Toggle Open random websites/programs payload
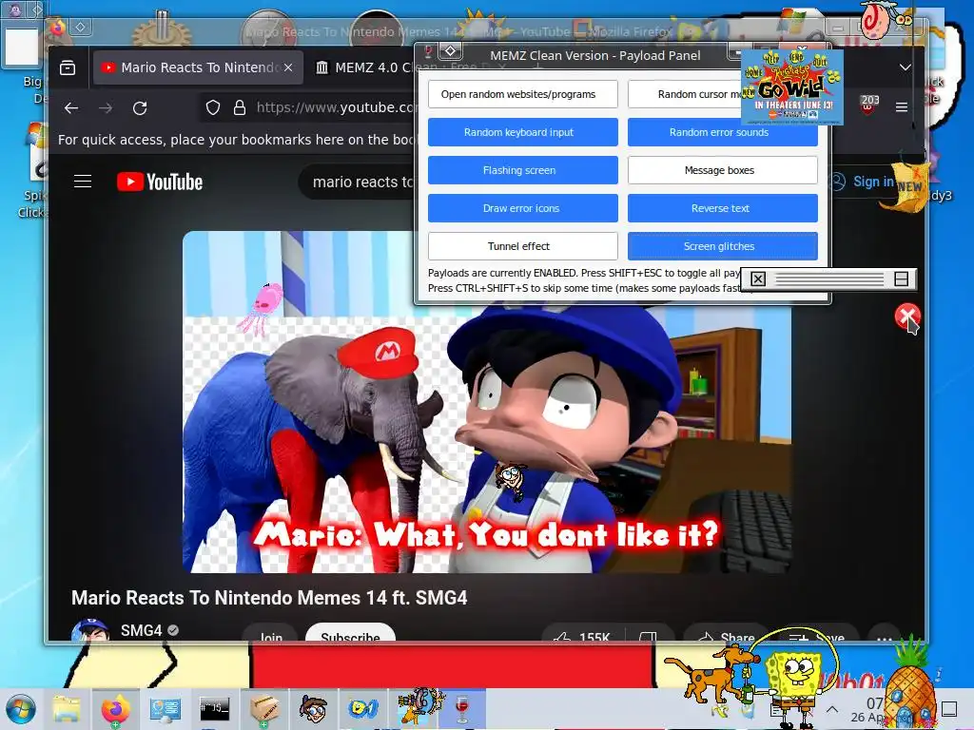This screenshot has width=974, height=730. pos(522,94)
